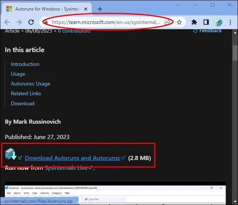Click Entry in the Autoruns screenshot menu
Viewport: 238px width, 205px height.
27,193
